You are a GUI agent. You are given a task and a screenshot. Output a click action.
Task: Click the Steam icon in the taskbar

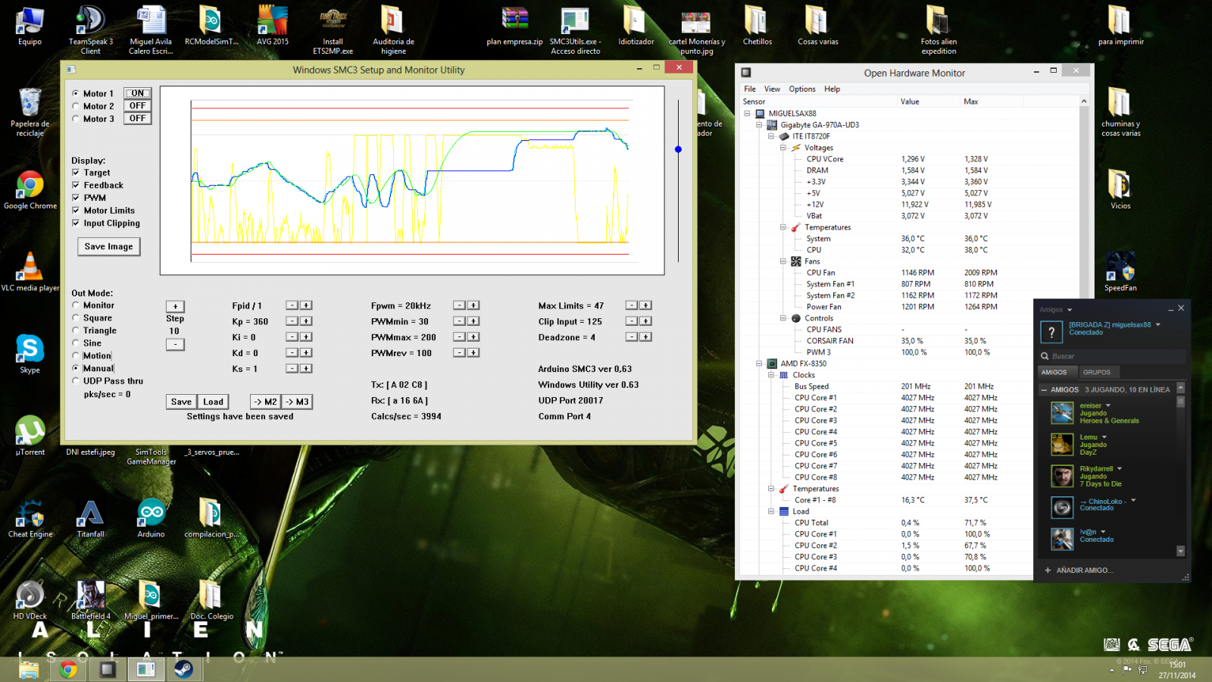[183, 668]
